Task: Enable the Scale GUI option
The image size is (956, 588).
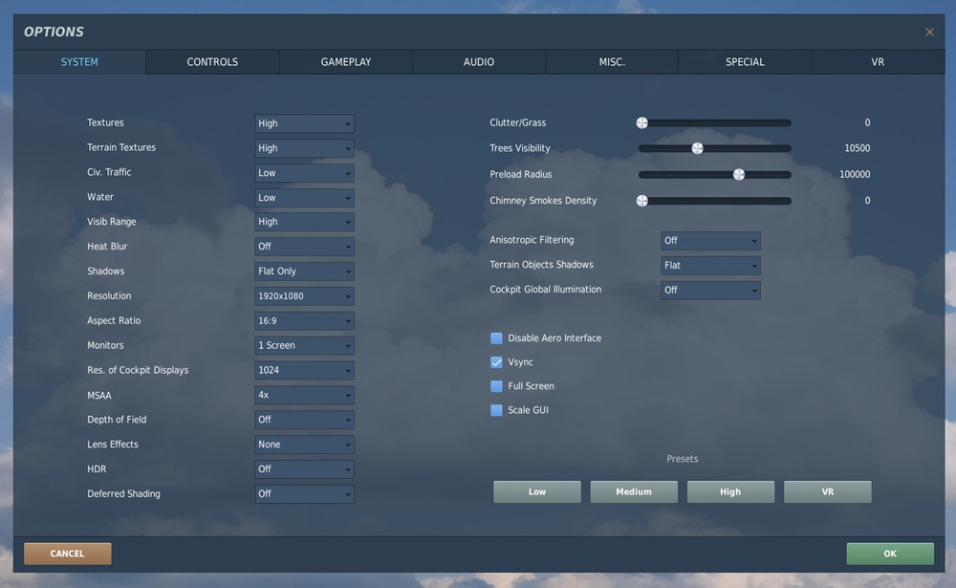Action: point(496,409)
